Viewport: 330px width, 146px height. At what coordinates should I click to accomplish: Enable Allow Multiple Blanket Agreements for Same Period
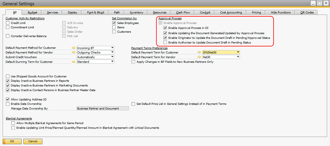point(13,123)
